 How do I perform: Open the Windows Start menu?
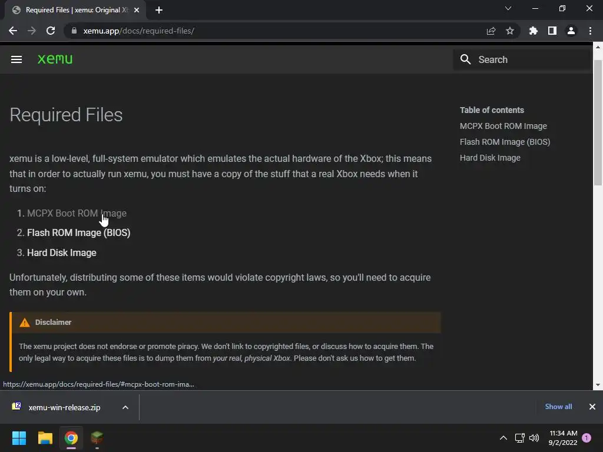(x=19, y=438)
